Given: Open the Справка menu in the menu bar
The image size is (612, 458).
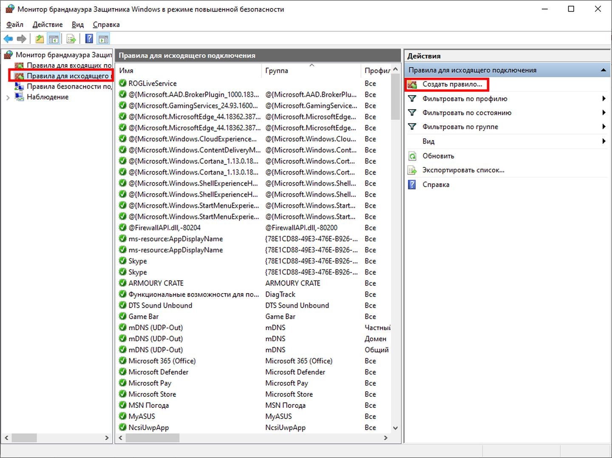Looking at the screenshot, I should 106,25.
